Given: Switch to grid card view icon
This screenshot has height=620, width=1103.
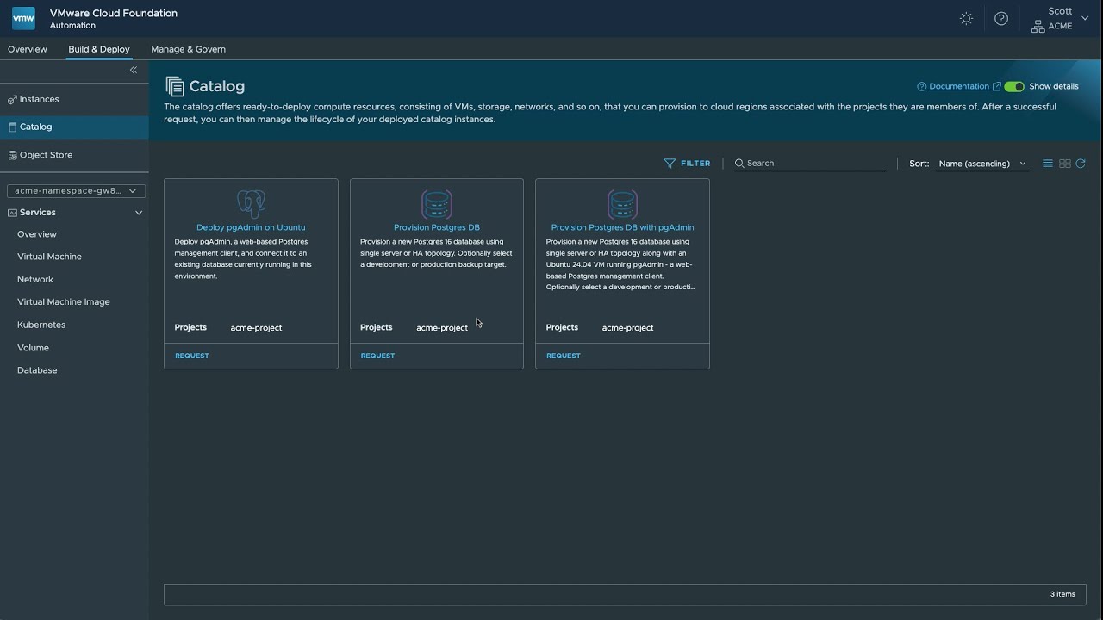Looking at the screenshot, I should pyautogui.click(x=1065, y=164).
